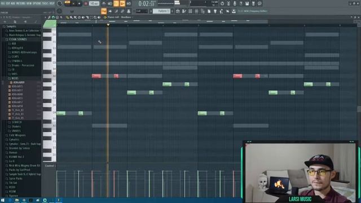Toggle piano roll magnet snap icon
The width and height of the screenshot is (361, 203).
pyautogui.click(x=53, y=17)
